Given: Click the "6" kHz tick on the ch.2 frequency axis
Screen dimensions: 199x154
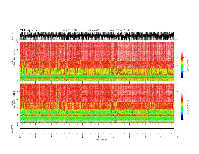Looking at the screenshot, I should (18, 99).
